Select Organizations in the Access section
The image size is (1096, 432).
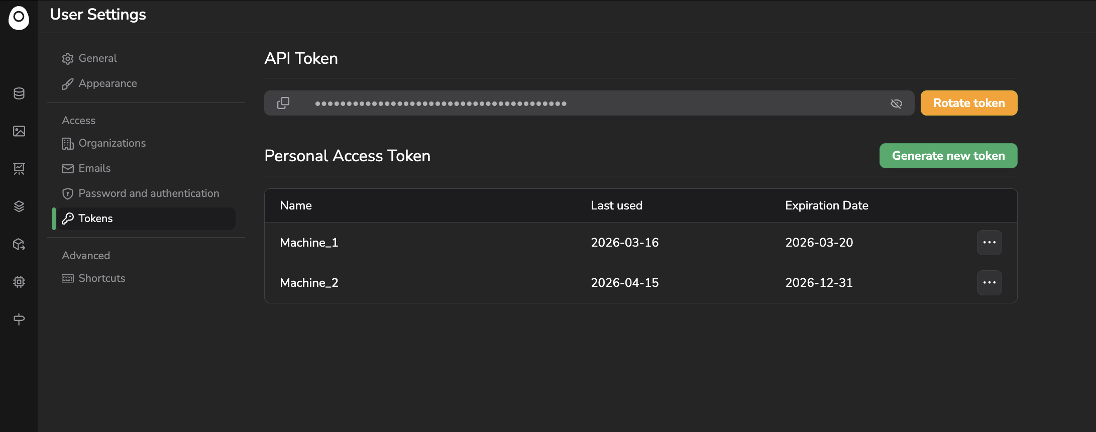(104, 143)
